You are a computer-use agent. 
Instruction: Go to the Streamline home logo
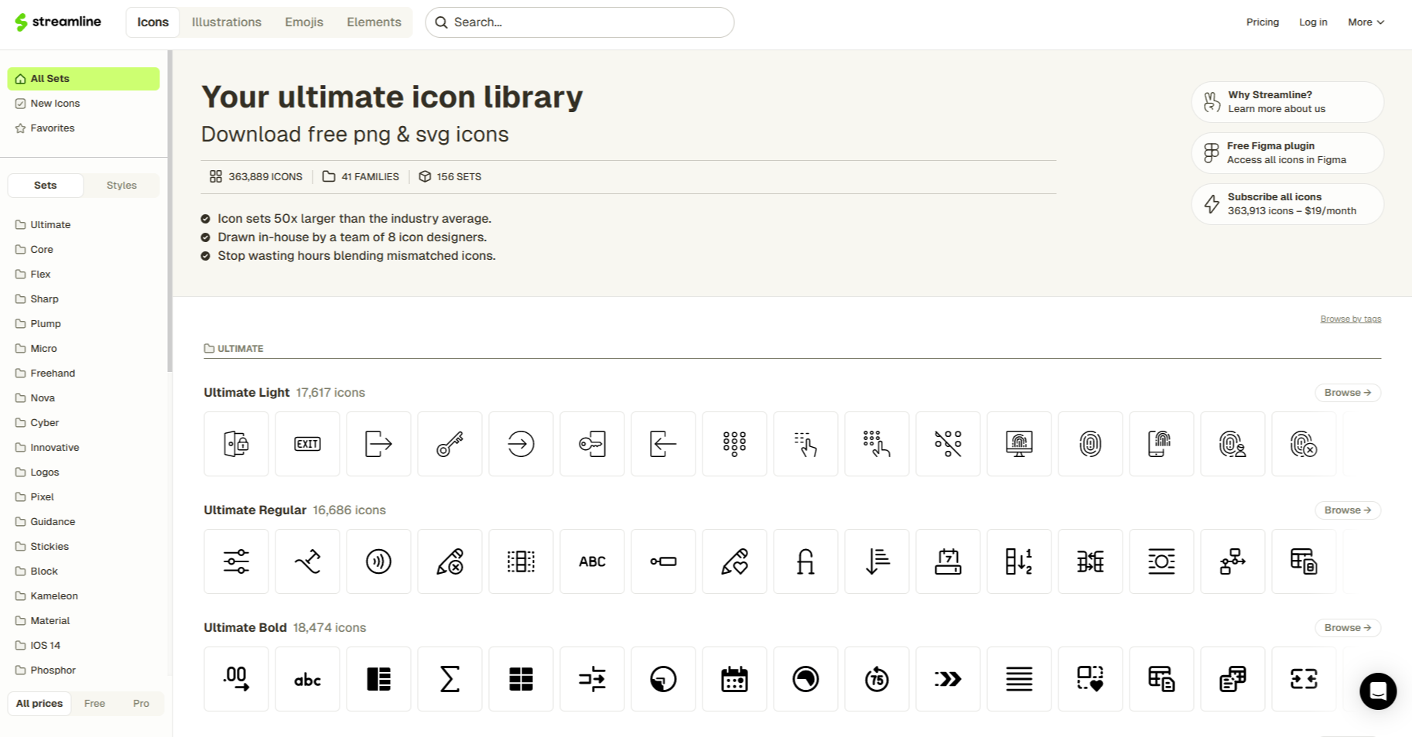(x=58, y=22)
